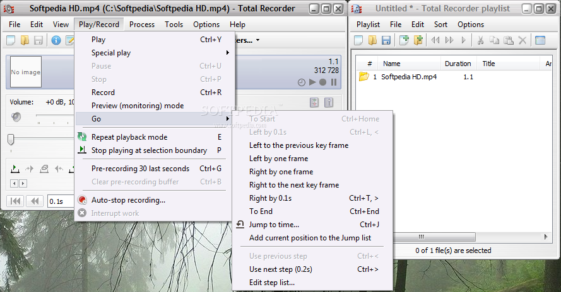
Task: Click the Duration column header
Action: click(x=458, y=64)
